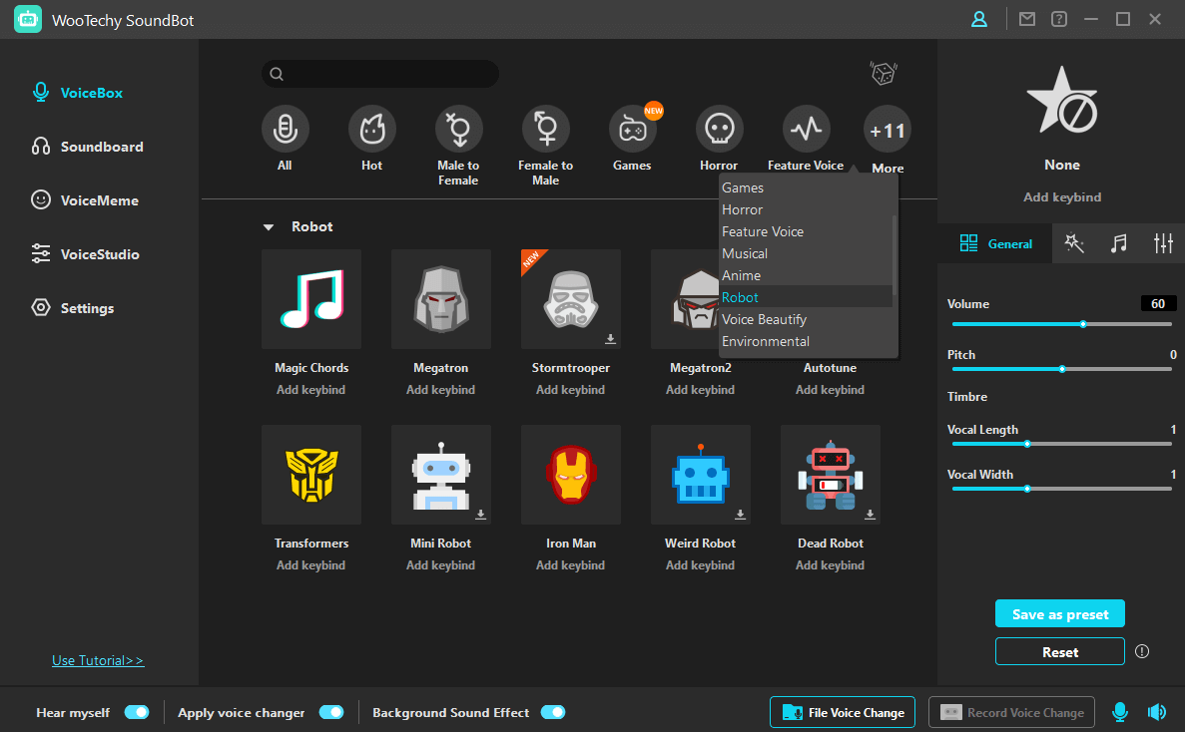
Task: Adjust the Vocal Width slider
Action: click(1062, 489)
